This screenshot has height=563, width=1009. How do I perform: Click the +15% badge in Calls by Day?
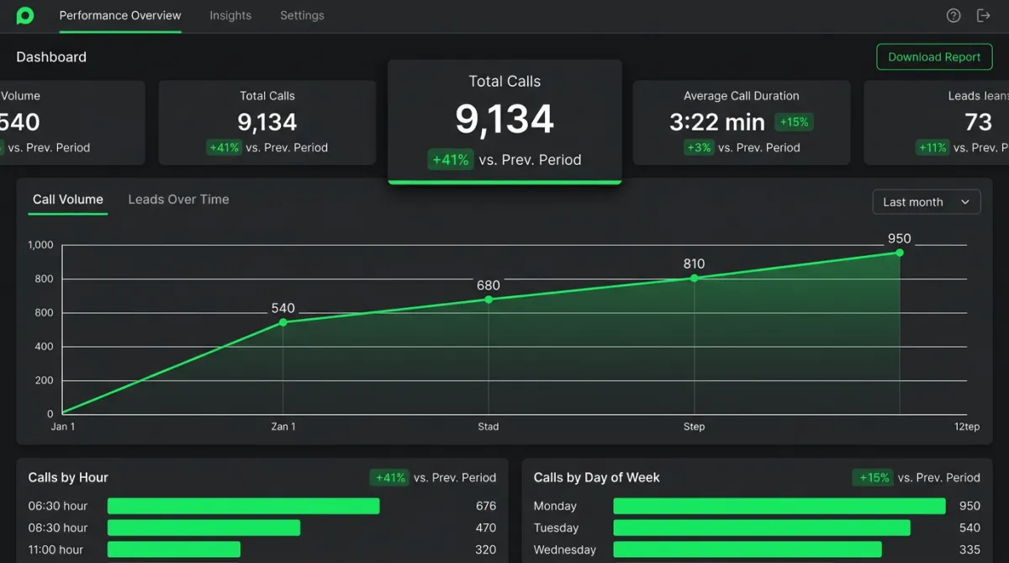pos(873,477)
